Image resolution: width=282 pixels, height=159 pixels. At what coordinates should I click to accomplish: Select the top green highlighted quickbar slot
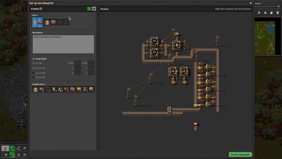pos(12,148)
